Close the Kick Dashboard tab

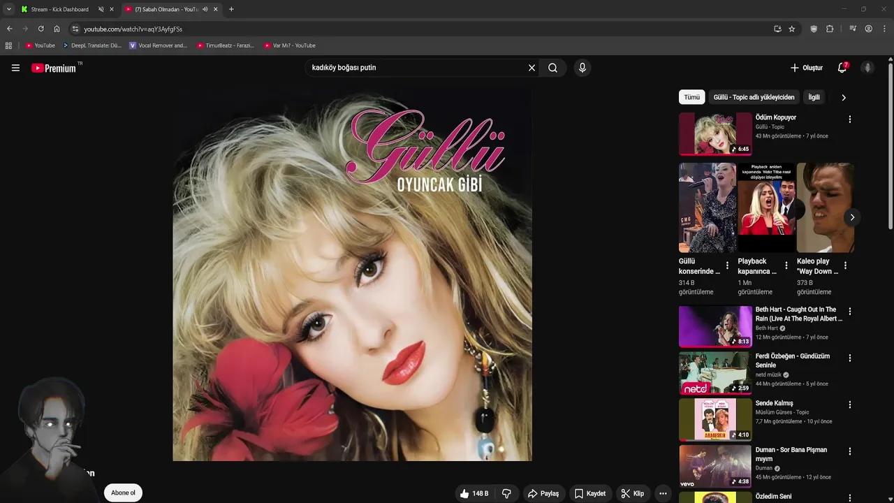click(x=111, y=9)
